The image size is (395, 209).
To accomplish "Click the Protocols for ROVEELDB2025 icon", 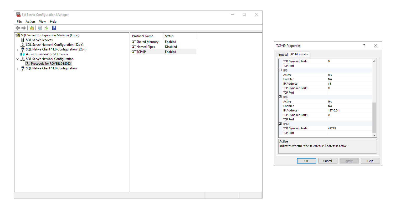I will [x=28, y=64].
